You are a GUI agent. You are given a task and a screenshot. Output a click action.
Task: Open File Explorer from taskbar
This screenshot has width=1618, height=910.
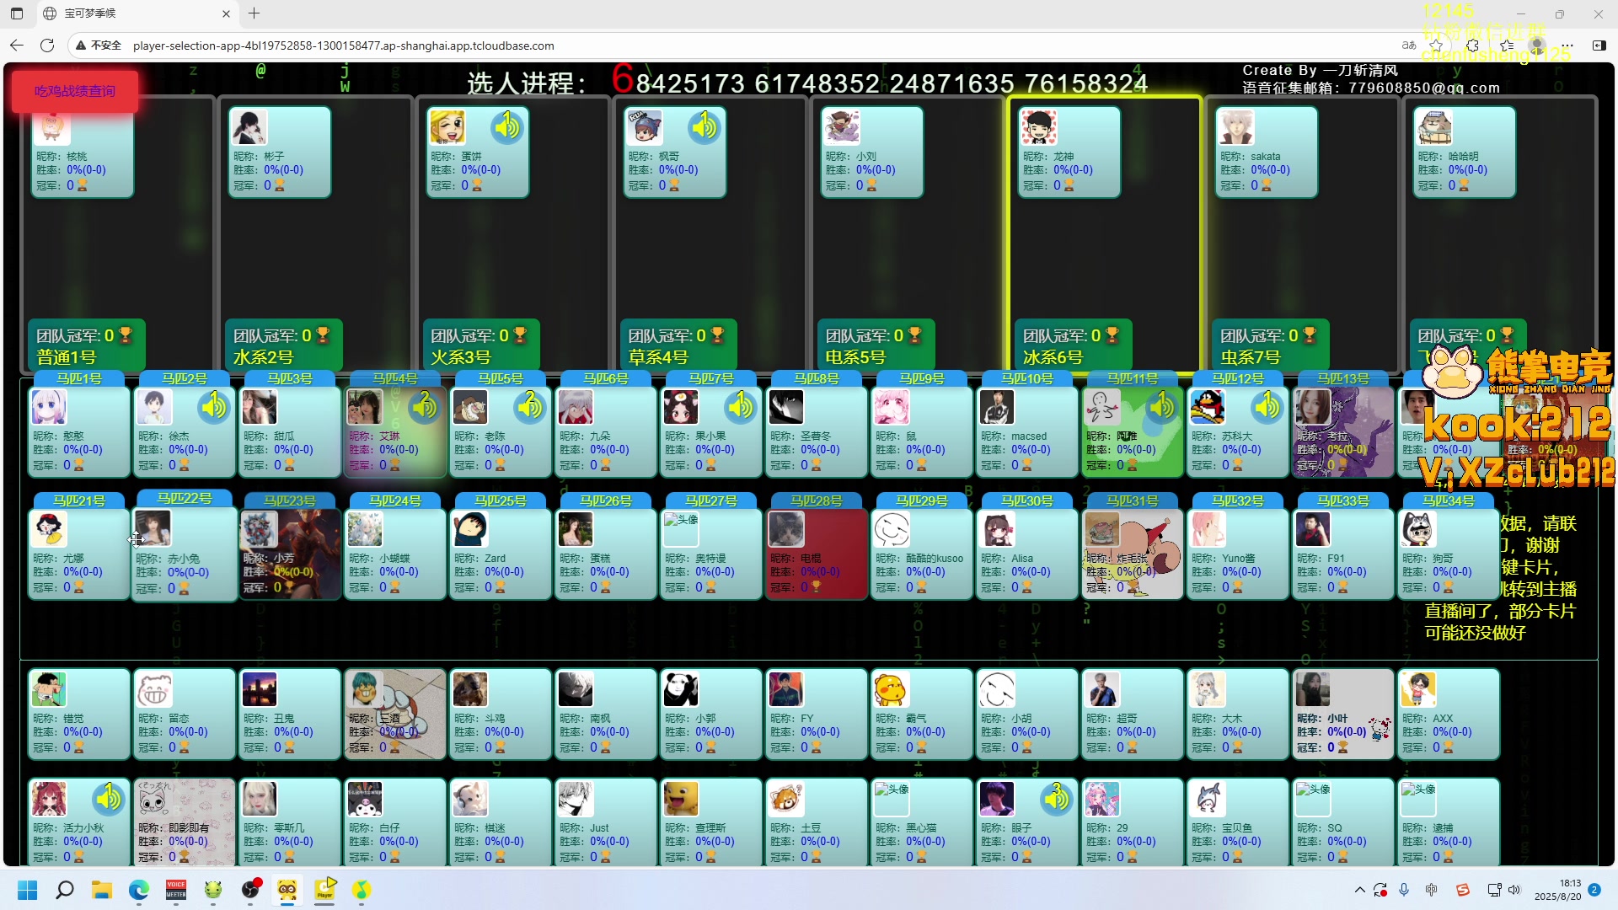[x=102, y=890]
